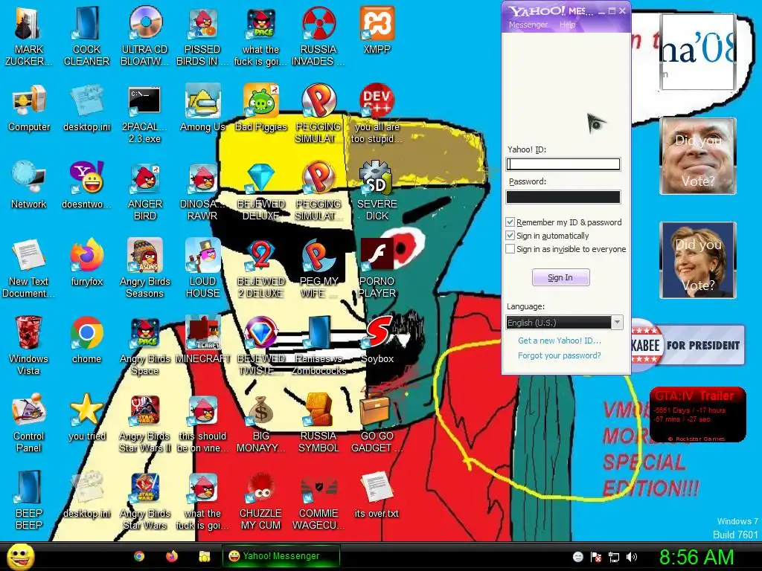Launch Angry Birds Star Wars II

coord(145,410)
